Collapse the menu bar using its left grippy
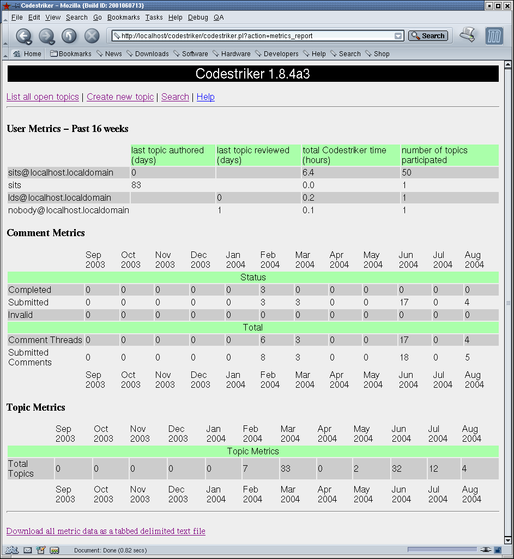514x559 pixels. [x=5, y=17]
